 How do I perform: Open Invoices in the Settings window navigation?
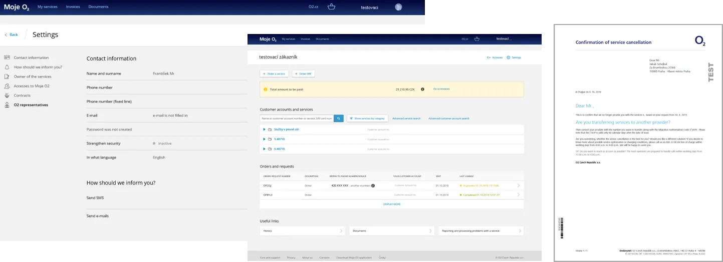click(x=73, y=7)
